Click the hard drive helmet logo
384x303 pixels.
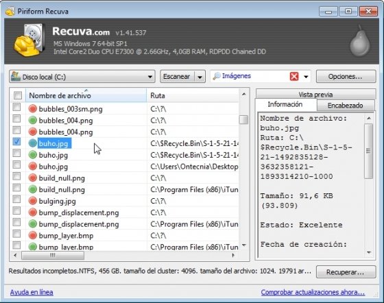29,40
